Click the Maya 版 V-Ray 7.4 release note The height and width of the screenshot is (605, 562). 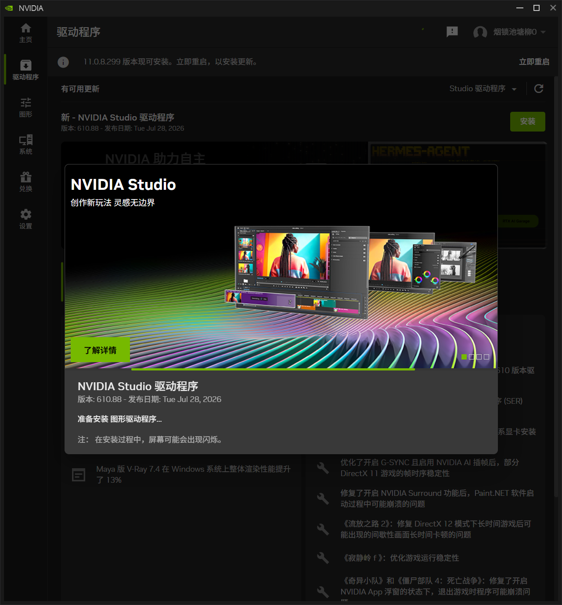click(194, 474)
